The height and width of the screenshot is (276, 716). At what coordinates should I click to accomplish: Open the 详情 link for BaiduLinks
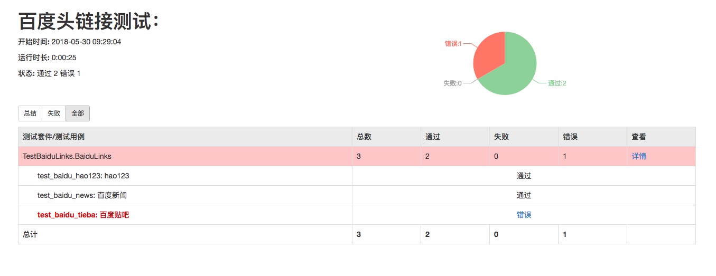pyautogui.click(x=639, y=156)
